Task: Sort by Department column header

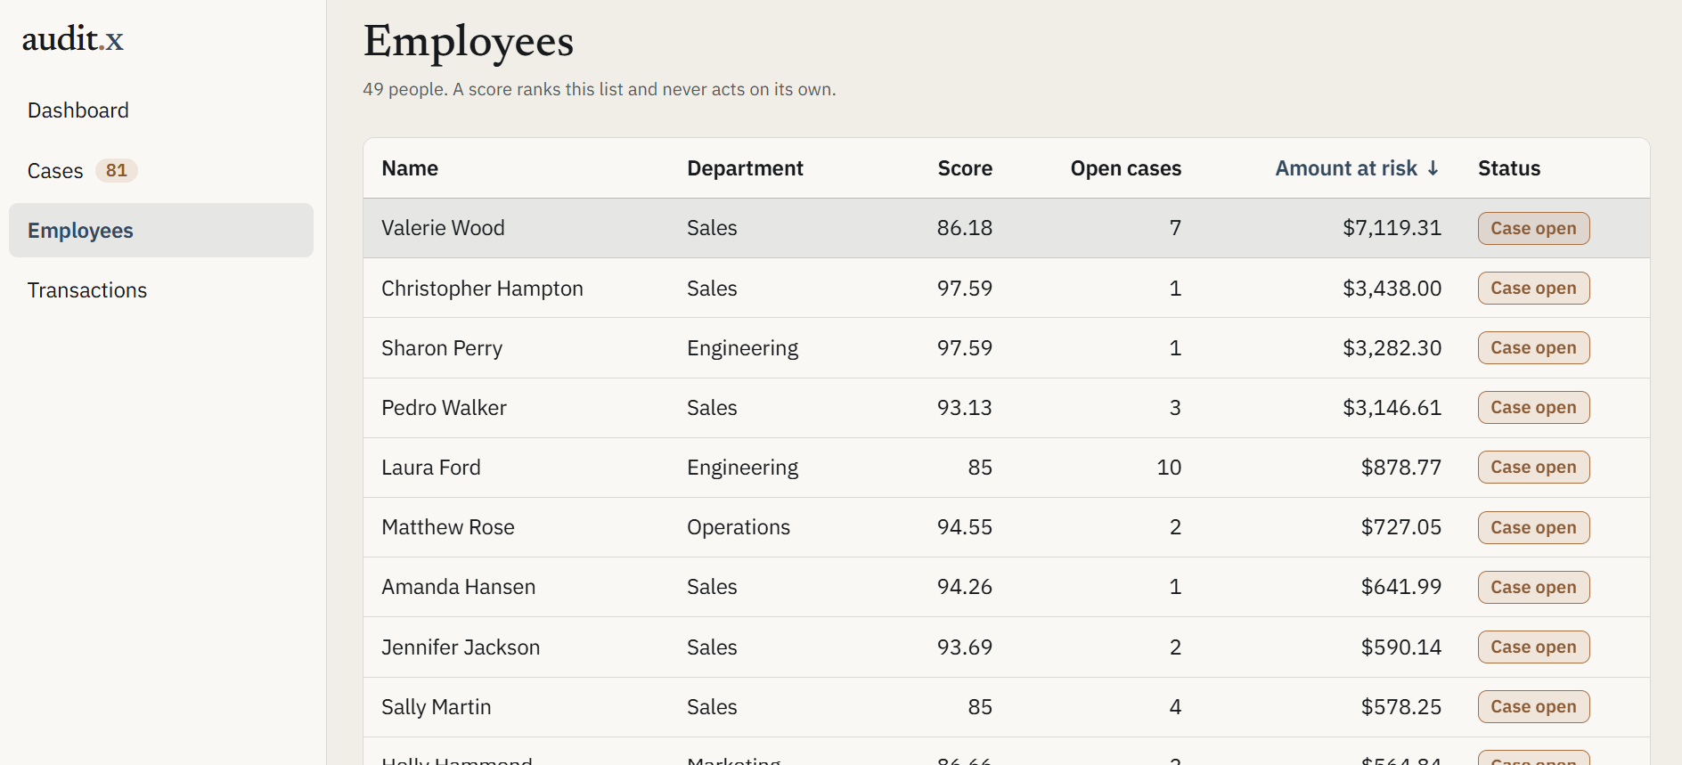Action: click(745, 168)
